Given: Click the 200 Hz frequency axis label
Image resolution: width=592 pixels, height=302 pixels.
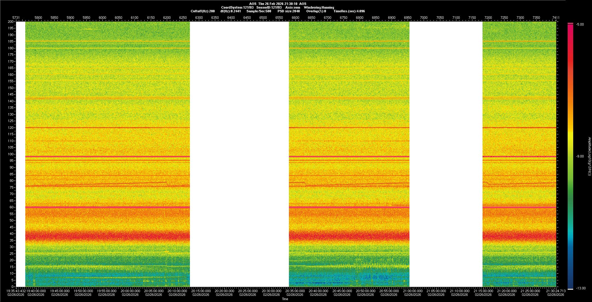Looking at the screenshot, I should pyautogui.click(x=11, y=22).
